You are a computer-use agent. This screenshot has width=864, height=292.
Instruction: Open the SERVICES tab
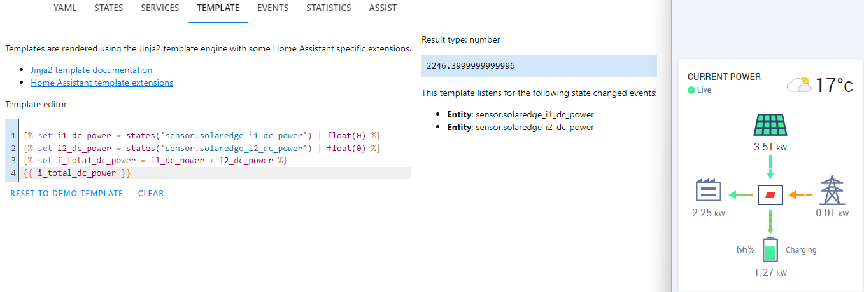click(x=160, y=8)
